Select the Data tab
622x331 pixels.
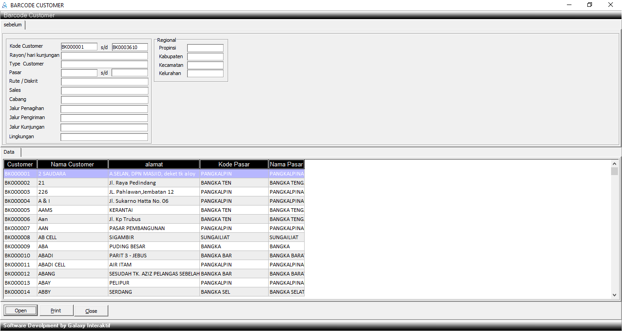coord(10,152)
